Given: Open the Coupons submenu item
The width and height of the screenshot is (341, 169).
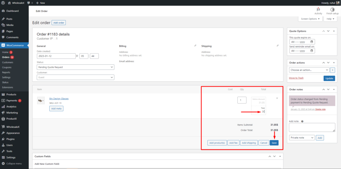Looking at the screenshot, I should [x=7, y=67].
